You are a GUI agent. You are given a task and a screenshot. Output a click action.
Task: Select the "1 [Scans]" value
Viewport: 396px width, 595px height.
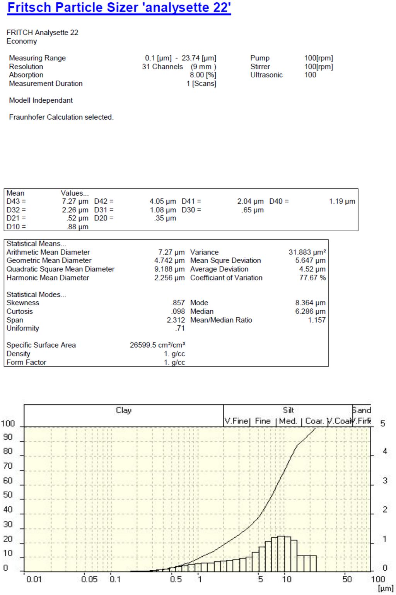pyautogui.click(x=201, y=84)
